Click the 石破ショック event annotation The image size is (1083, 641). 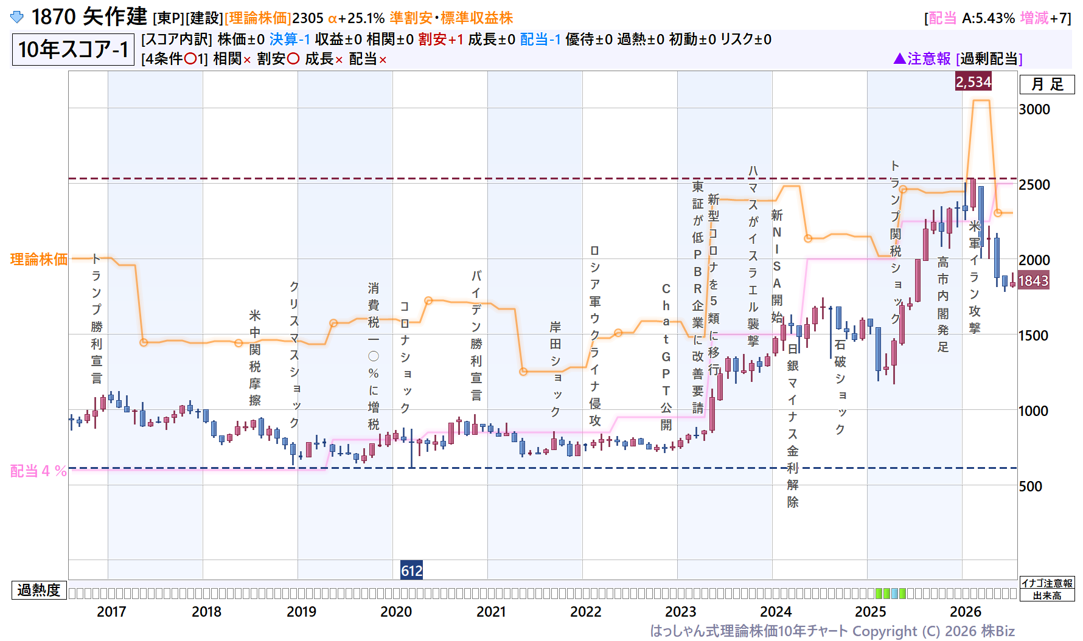[x=840, y=387]
